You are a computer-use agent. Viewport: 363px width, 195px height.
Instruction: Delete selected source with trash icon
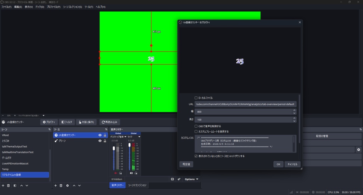coord(61,185)
